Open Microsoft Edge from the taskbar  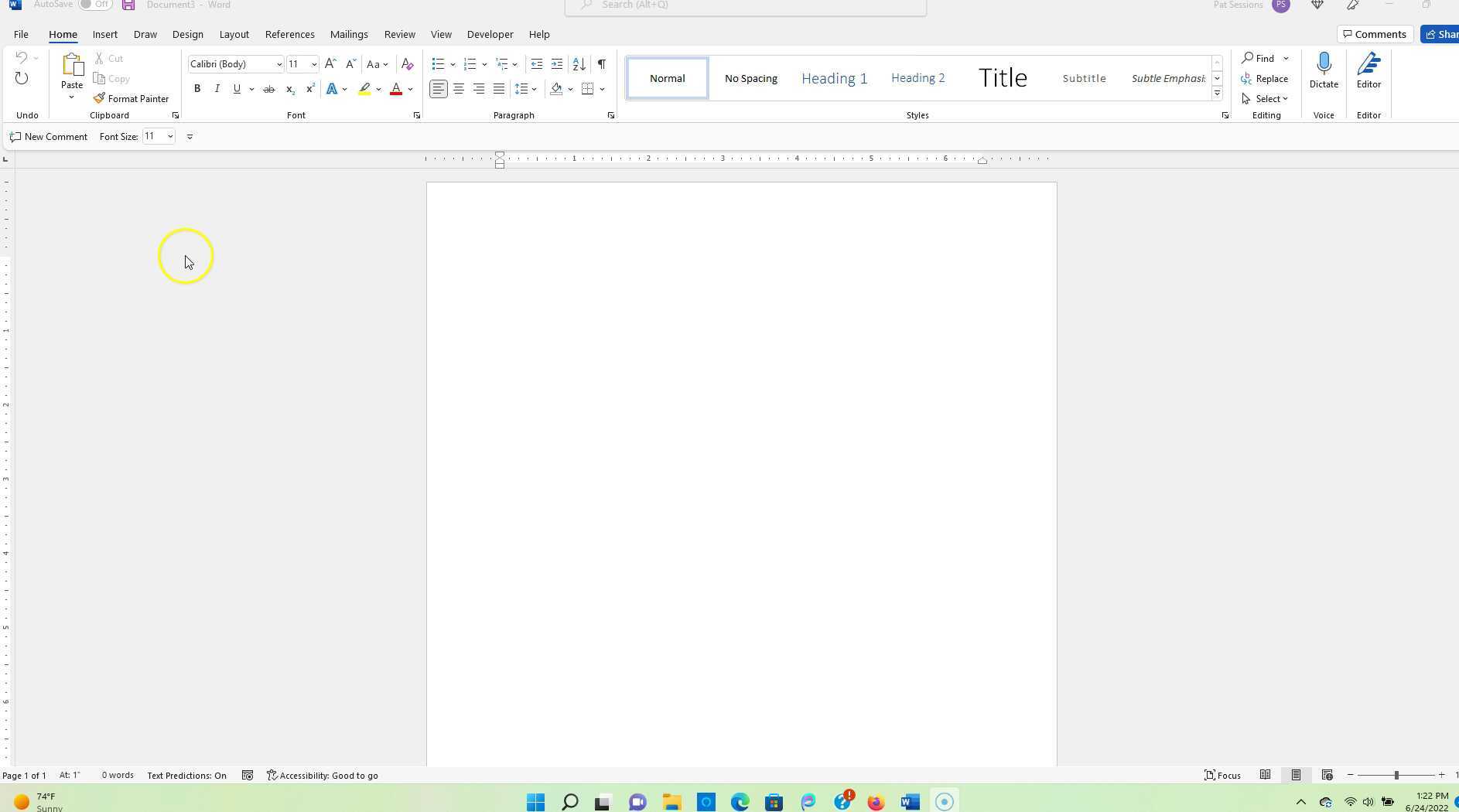coord(740,802)
